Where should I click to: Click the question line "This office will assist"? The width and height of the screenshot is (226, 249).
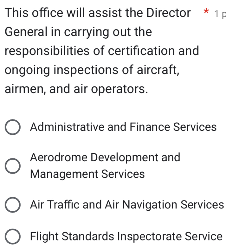(98, 13)
